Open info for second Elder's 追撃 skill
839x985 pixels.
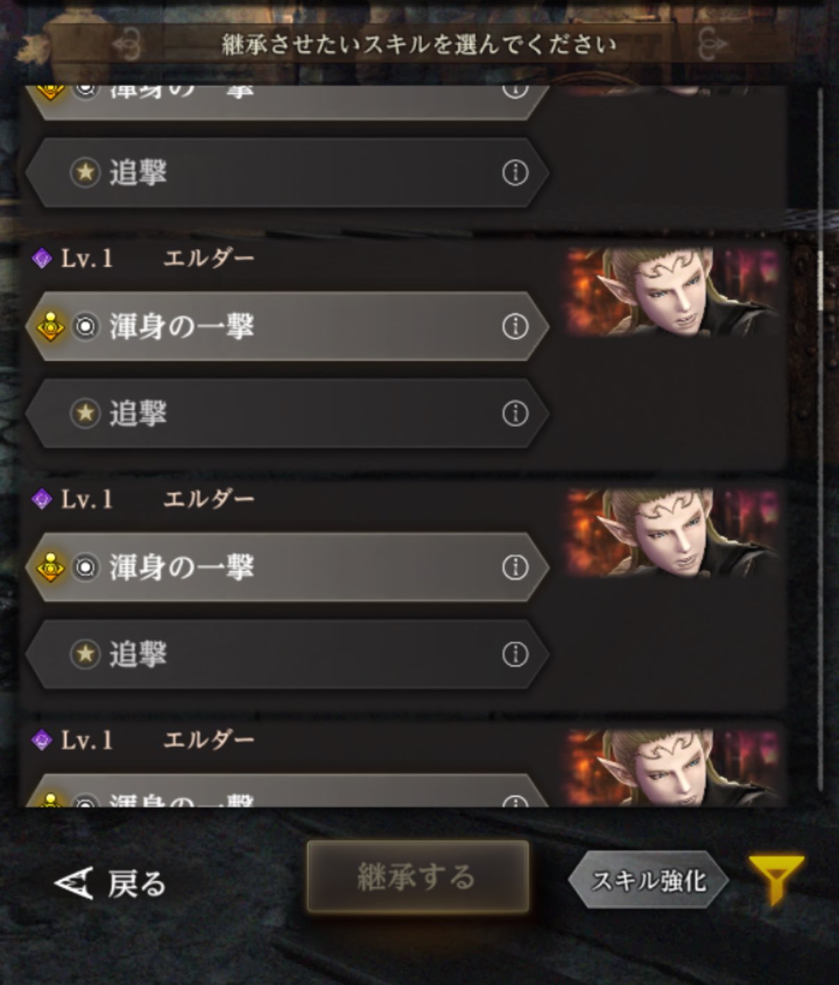[515, 655]
